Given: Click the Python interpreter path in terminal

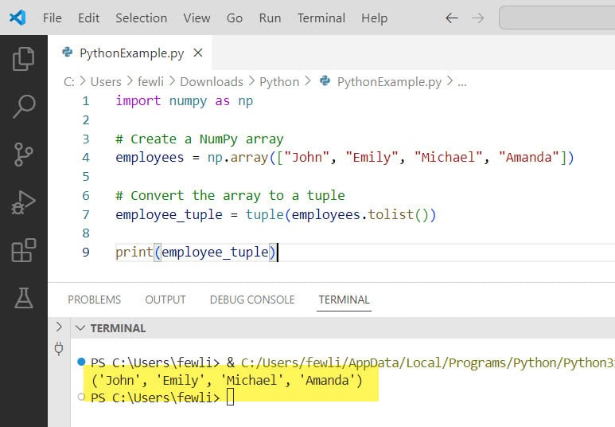Looking at the screenshot, I should pyautogui.click(x=428, y=362).
